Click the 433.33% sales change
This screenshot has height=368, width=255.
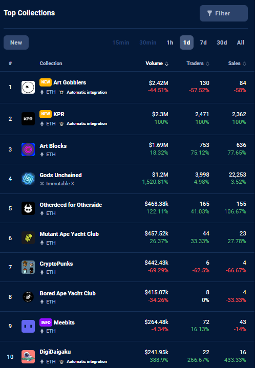235,360
